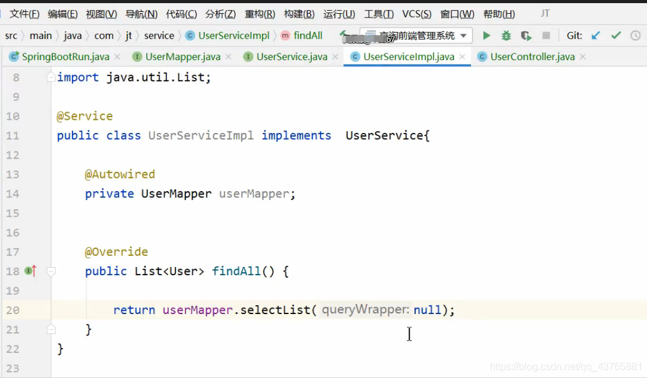Click UserServiceImpl in the breadcrumb
Image resolution: width=647 pixels, height=378 pixels.
point(234,36)
